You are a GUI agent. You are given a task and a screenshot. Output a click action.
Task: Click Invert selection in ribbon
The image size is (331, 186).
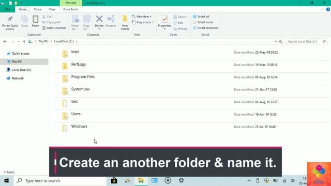[x=205, y=28]
